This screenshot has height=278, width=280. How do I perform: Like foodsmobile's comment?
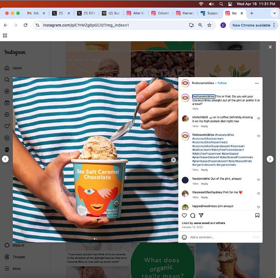tap(259, 179)
